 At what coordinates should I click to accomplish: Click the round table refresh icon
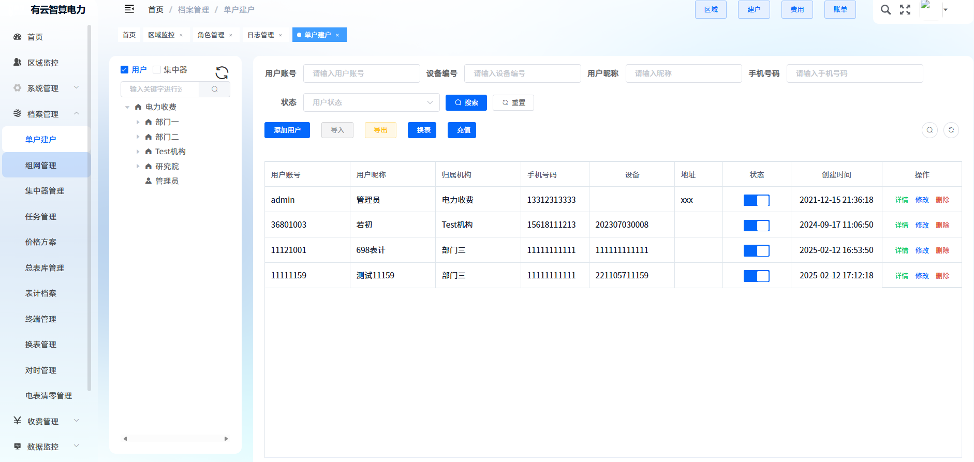(x=951, y=130)
